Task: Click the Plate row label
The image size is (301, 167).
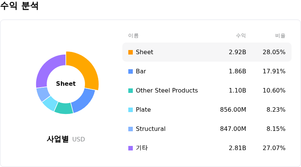Action: 143,109
